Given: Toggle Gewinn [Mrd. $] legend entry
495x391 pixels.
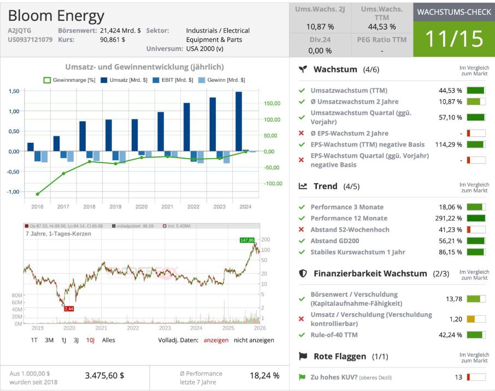Looking at the screenshot, I should click(x=221, y=80).
